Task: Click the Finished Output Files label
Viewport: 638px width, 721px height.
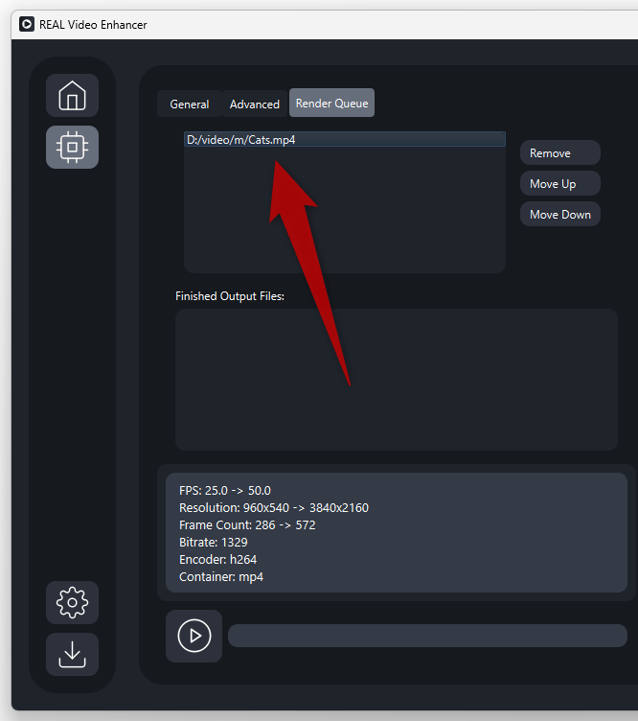Action: coord(230,296)
